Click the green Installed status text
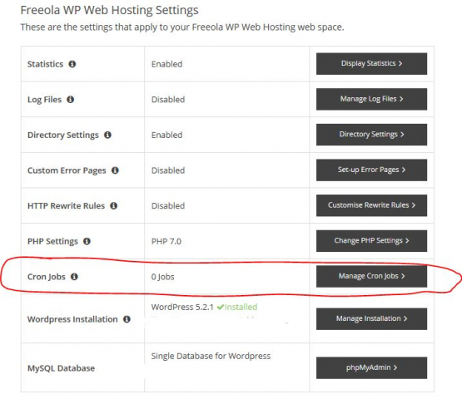Image resolution: width=462 pixels, height=404 pixels. point(241,307)
